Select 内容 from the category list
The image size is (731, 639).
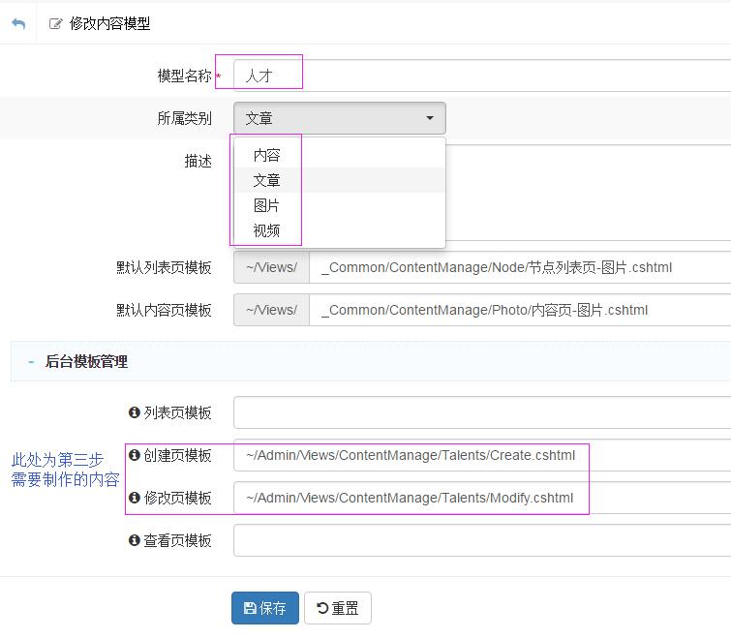pyautogui.click(x=267, y=155)
